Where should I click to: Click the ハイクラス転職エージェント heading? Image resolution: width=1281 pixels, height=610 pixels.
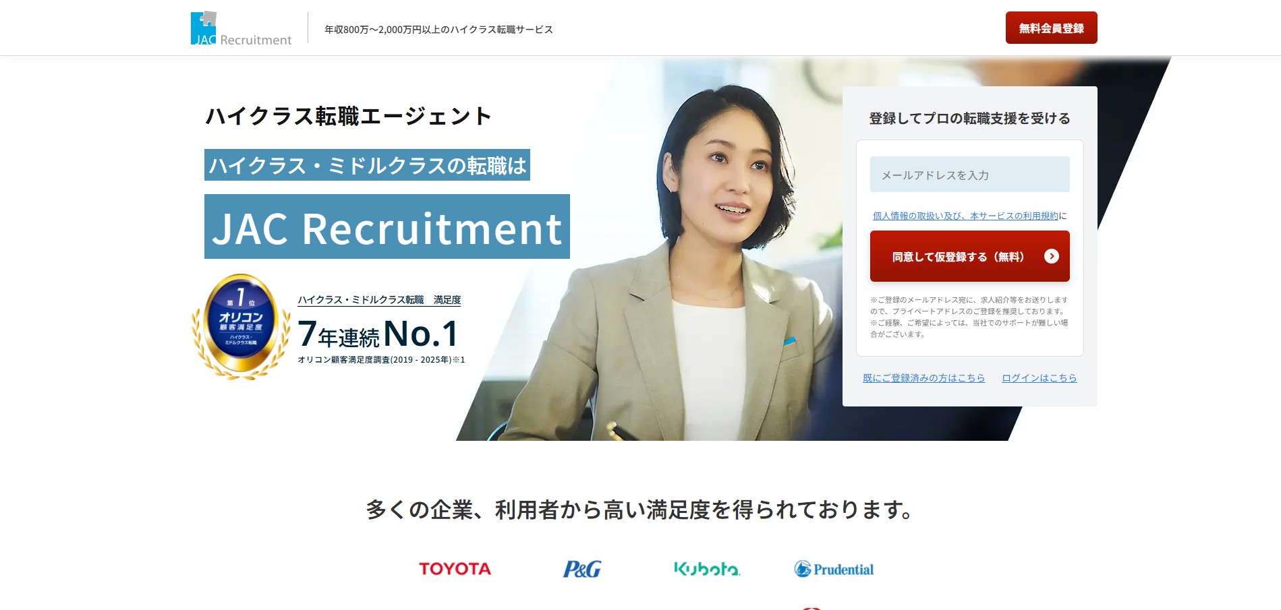pyautogui.click(x=349, y=116)
